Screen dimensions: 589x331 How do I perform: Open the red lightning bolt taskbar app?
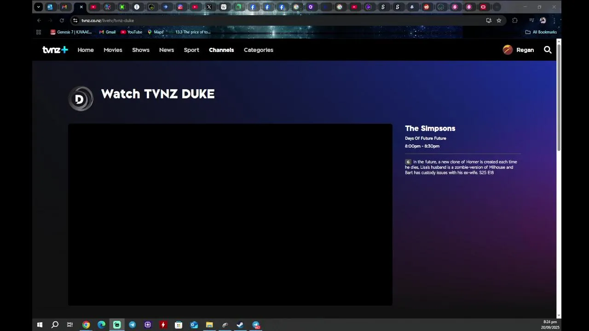pyautogui.click(x=163, y=325)
